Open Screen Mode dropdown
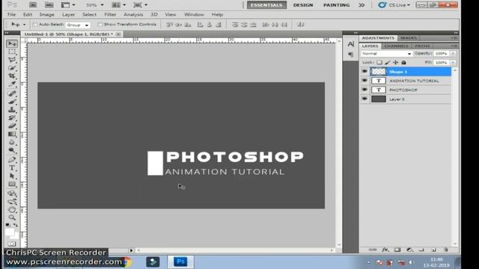The width and height of the screenshot is (479, 269). [x=141, y=5]
